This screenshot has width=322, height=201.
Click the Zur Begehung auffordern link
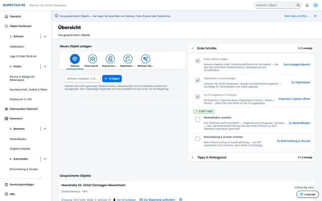pyautogui.click(x=157, y=199)
